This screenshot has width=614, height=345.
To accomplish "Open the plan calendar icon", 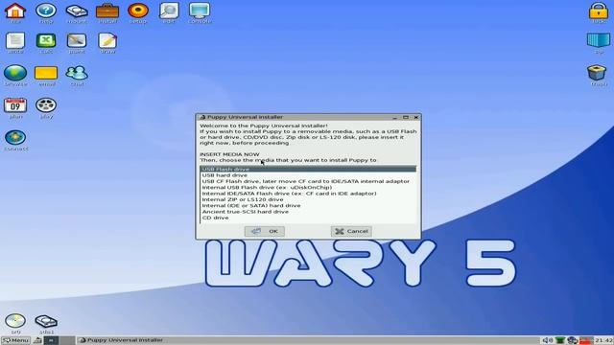I will coord(15,105).
